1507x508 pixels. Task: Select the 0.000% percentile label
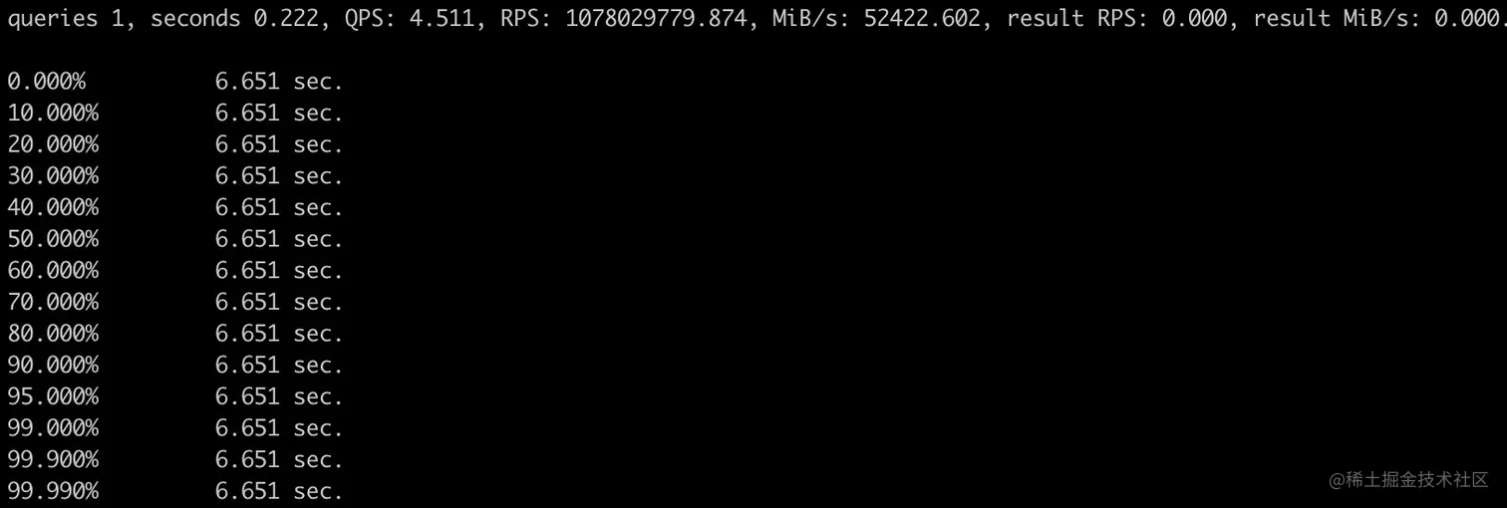tap(47, 82)
